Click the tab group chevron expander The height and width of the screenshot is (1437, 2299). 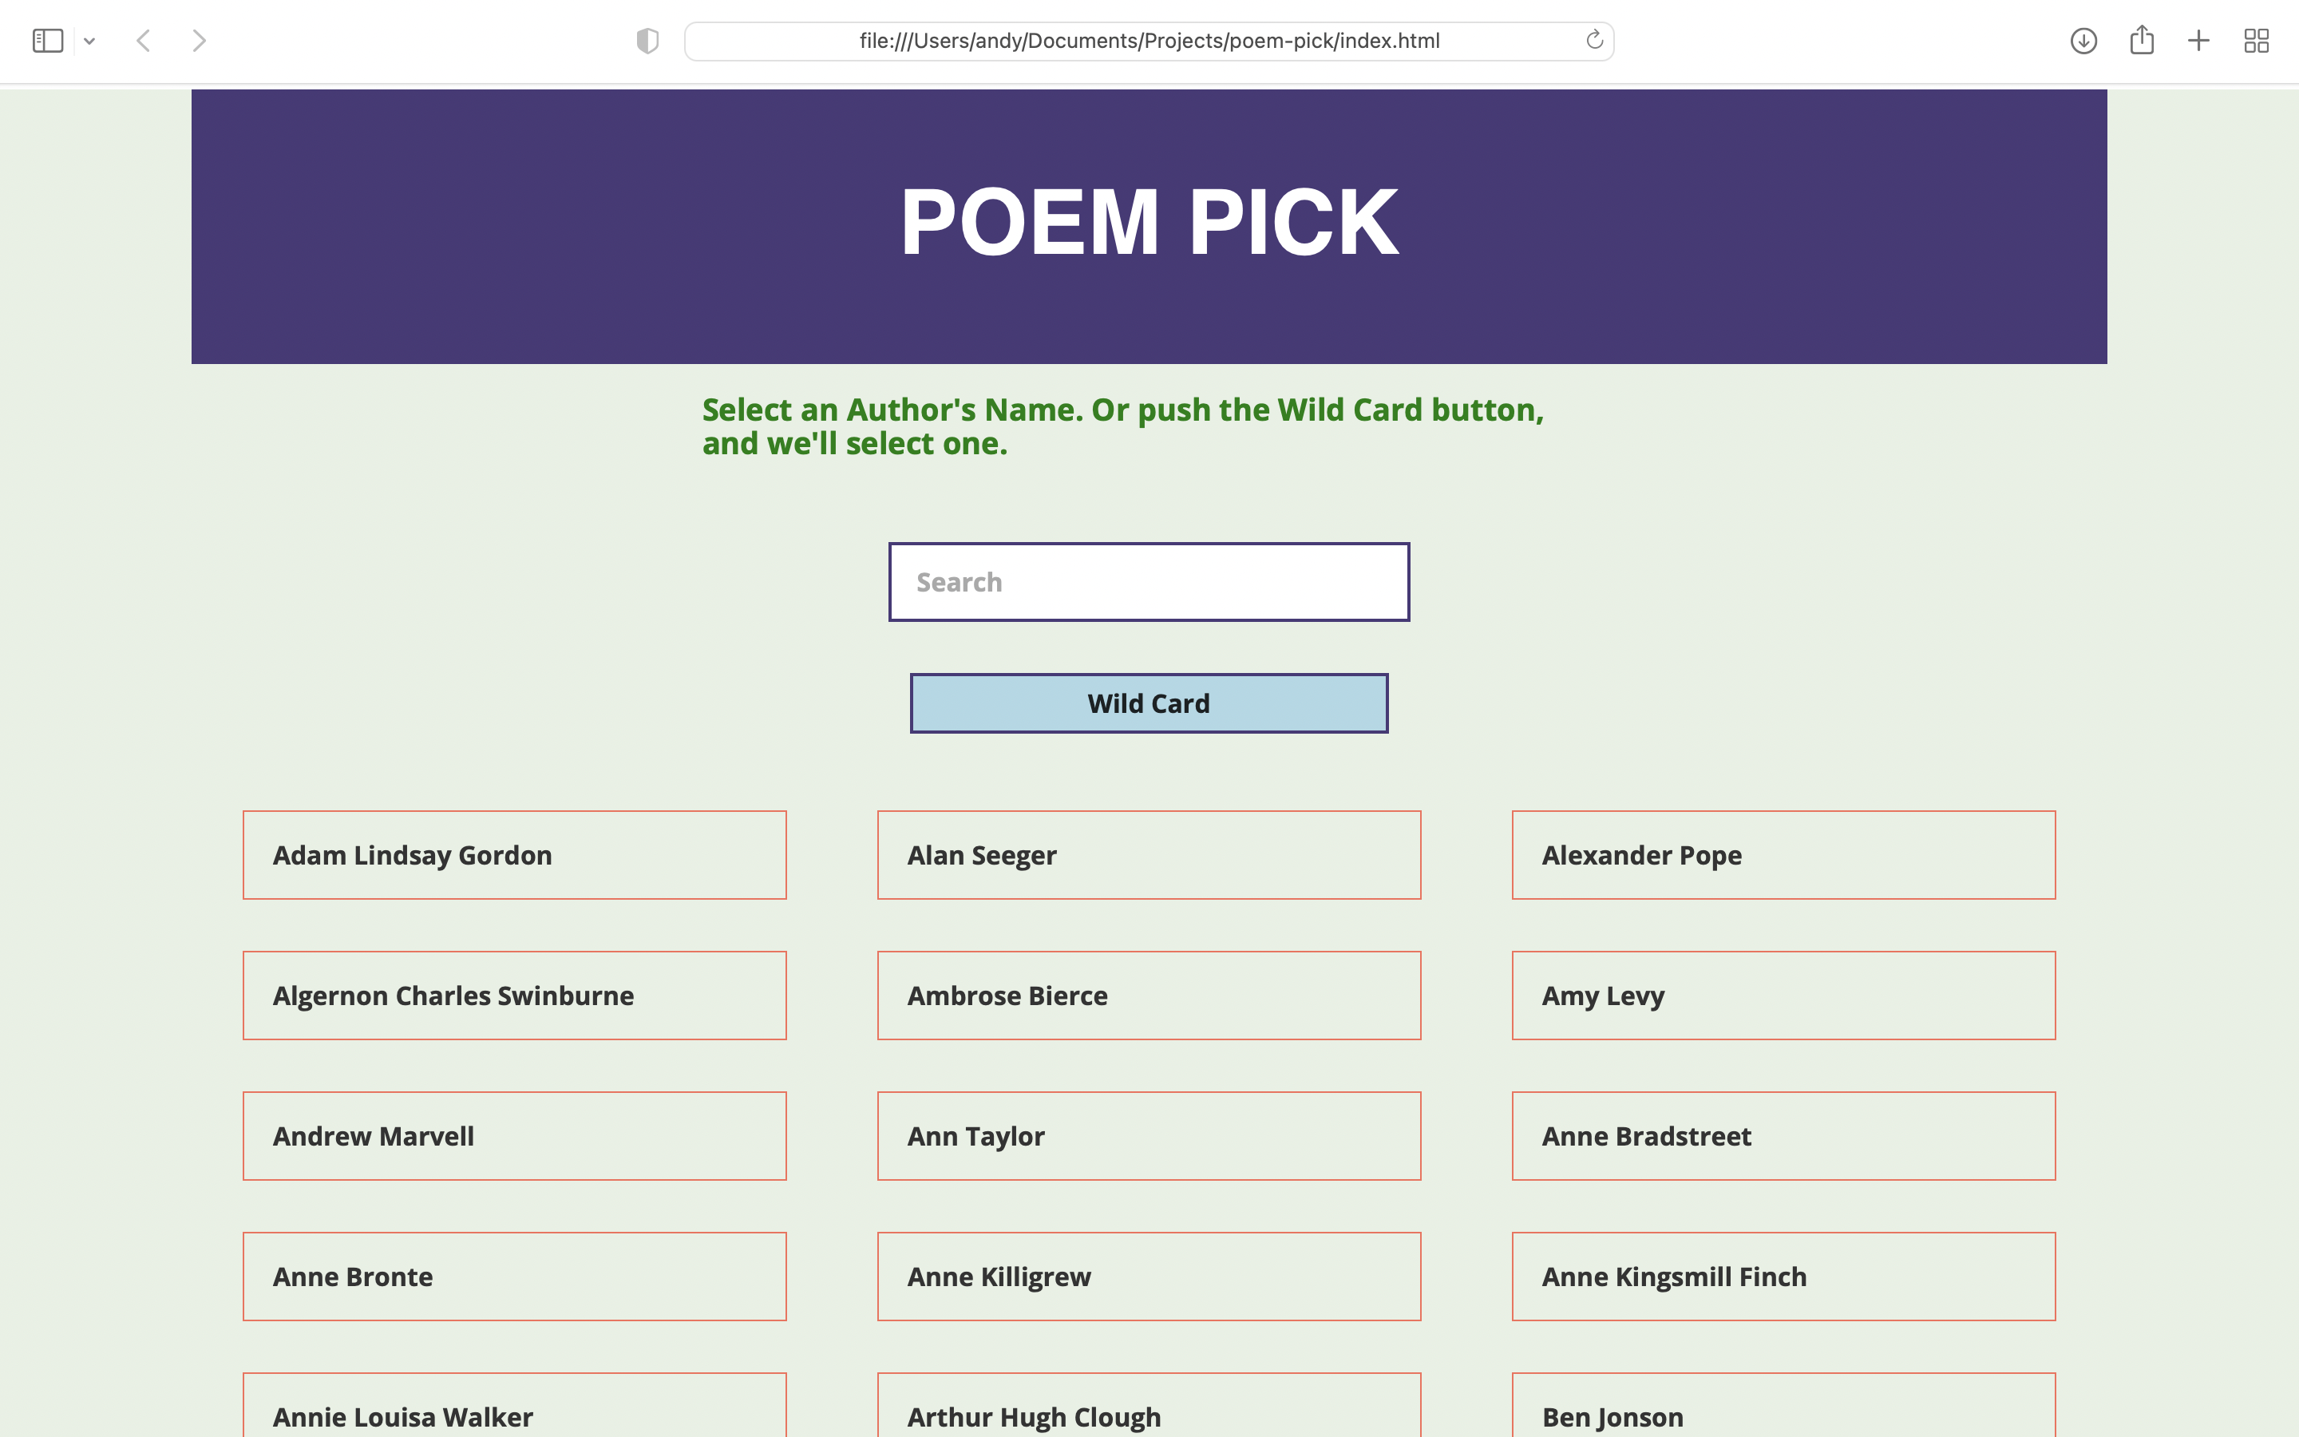coord(89,42)
